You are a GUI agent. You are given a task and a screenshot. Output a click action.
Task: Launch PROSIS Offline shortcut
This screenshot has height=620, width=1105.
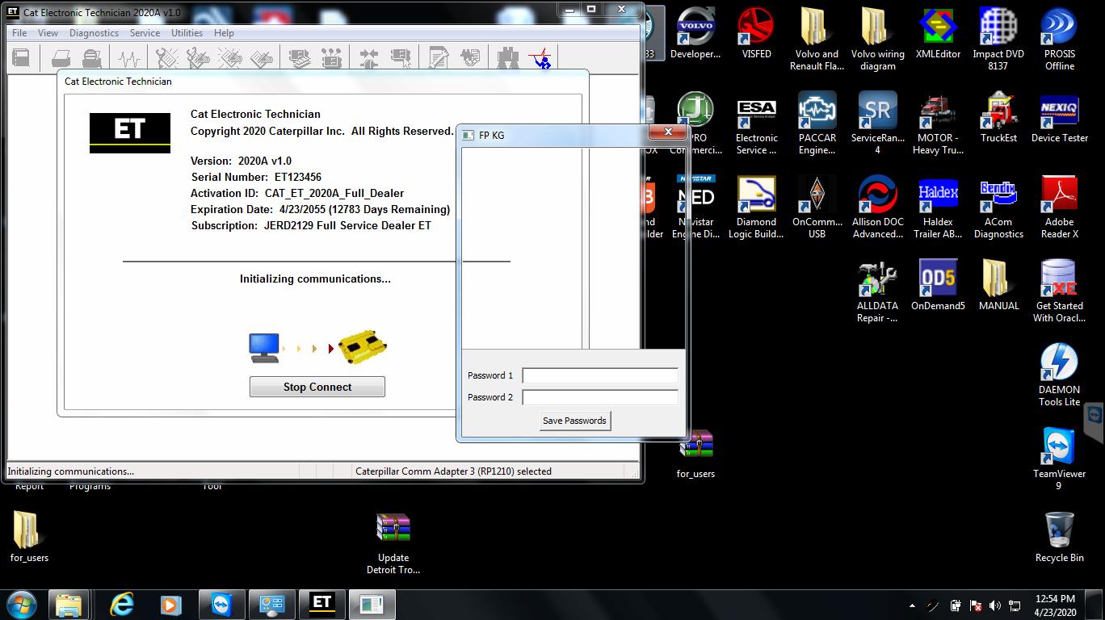tap(1060, 39)
